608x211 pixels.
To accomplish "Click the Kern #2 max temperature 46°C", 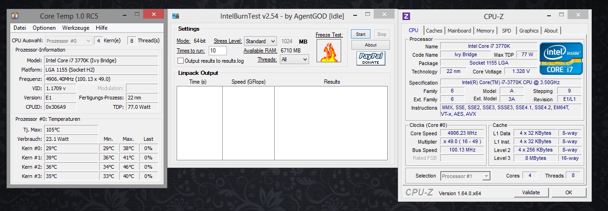I will coord(129,167).
